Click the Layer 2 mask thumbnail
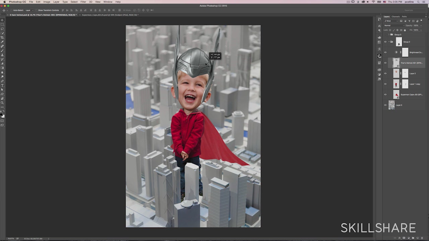 (x=405, y=73)
